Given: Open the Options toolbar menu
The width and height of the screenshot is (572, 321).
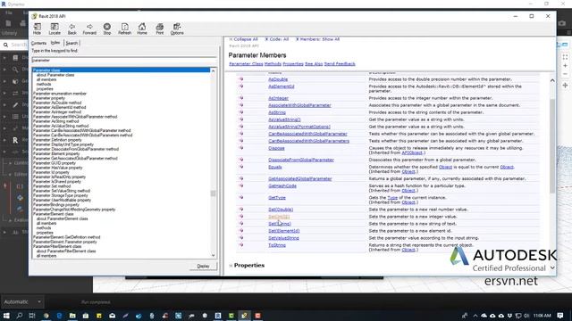Looking at the screenshot, I should (177, 29).
